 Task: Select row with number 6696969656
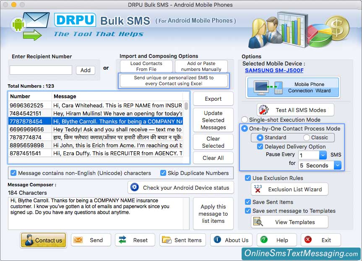96,129
